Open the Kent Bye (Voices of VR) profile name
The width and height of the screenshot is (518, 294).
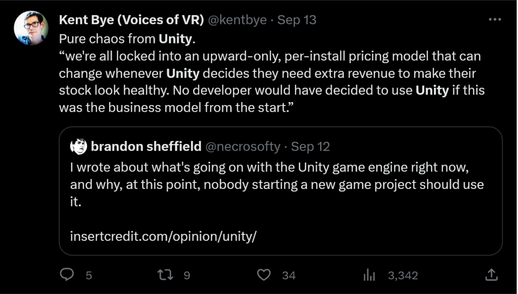[132, 20]
